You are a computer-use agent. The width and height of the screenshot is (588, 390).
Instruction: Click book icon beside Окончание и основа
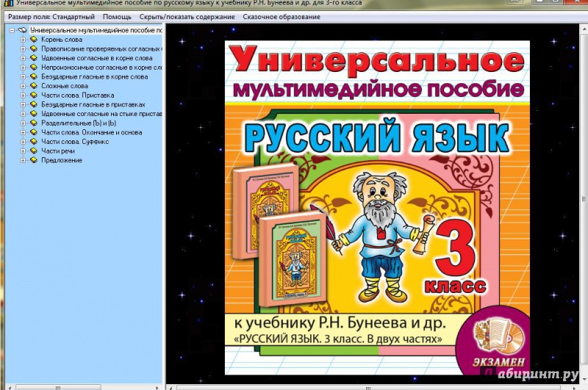tap(34, 132)
